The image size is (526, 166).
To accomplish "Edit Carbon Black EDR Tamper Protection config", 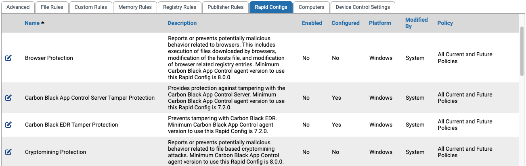I will [x=8, y=125].
